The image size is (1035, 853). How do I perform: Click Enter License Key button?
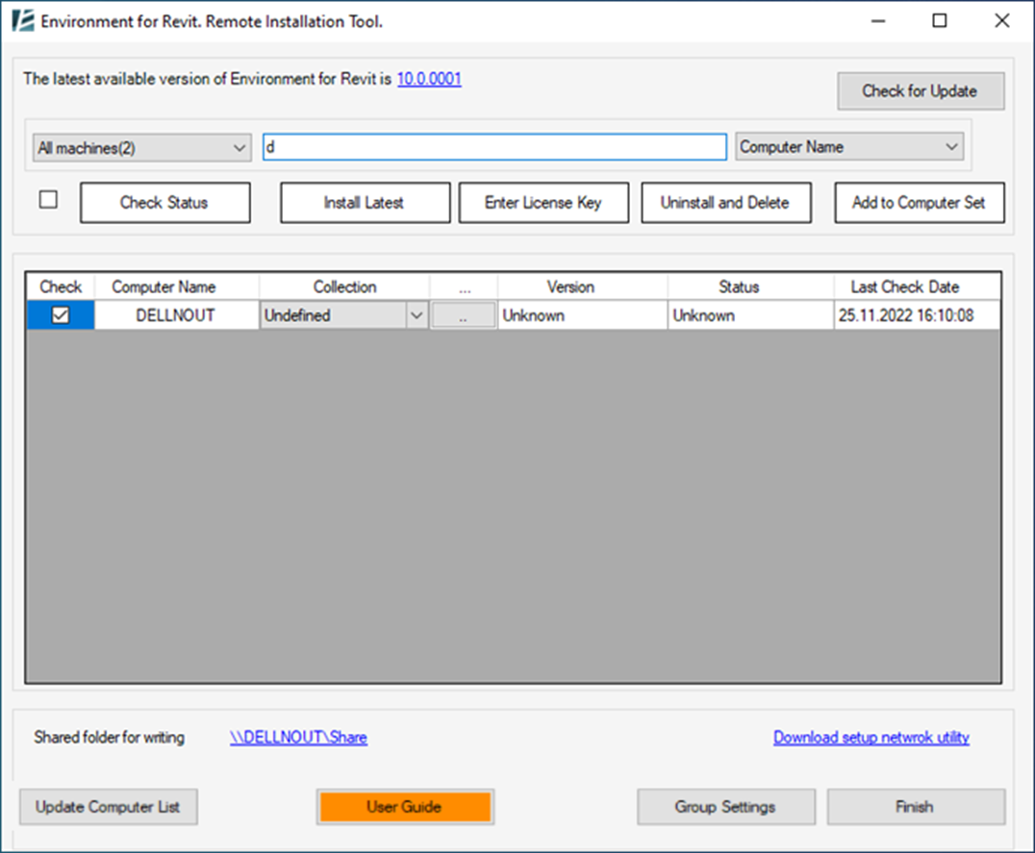pos(543,203)
